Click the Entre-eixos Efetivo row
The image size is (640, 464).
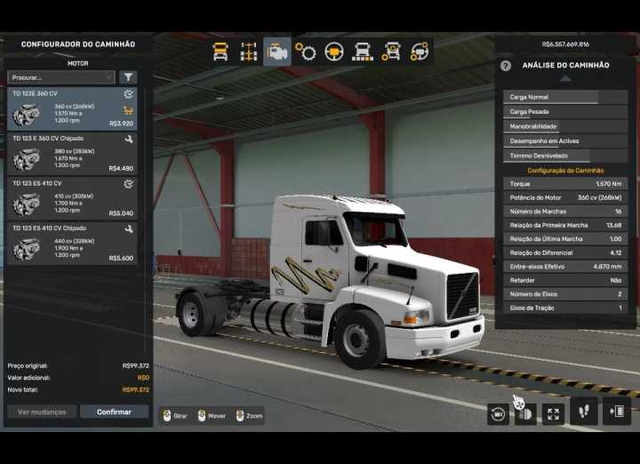click(565, 267)
